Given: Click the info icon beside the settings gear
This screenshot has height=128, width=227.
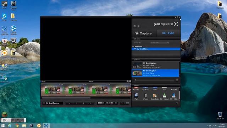Looking at the screenshot, I should [139, 26].
